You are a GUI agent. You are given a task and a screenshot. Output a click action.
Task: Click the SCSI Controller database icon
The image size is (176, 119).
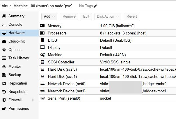click(42, 62)
